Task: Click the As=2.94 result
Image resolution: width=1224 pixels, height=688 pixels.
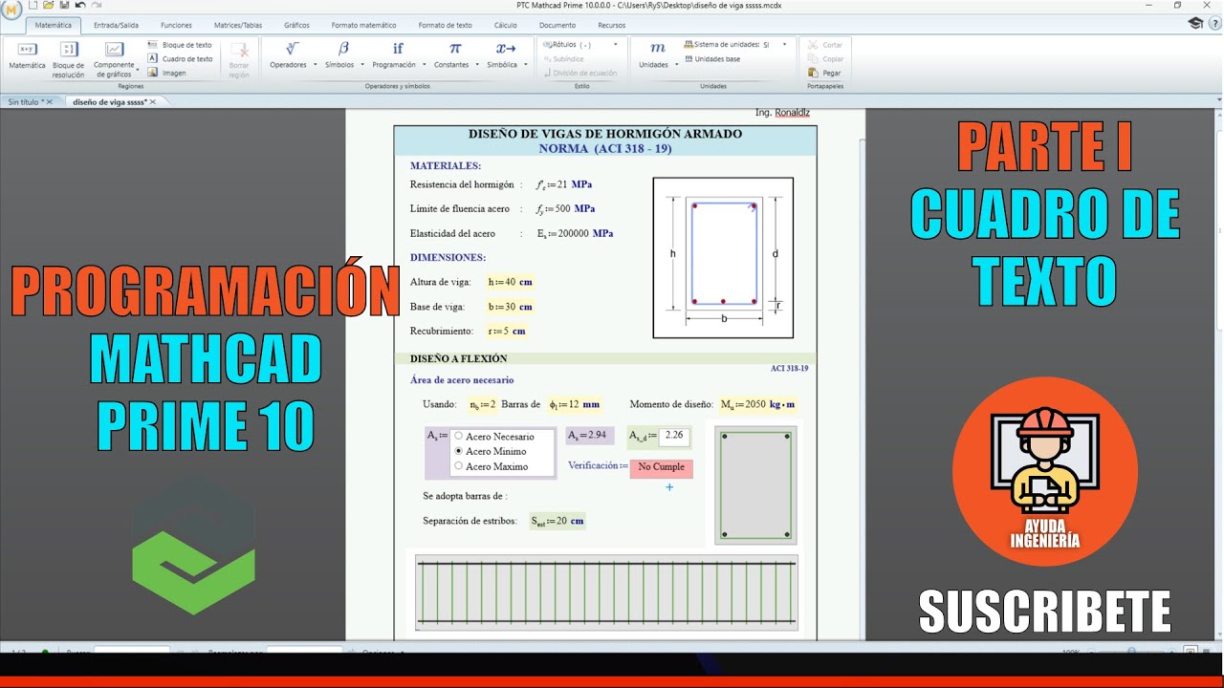Action: click(589, 436)
